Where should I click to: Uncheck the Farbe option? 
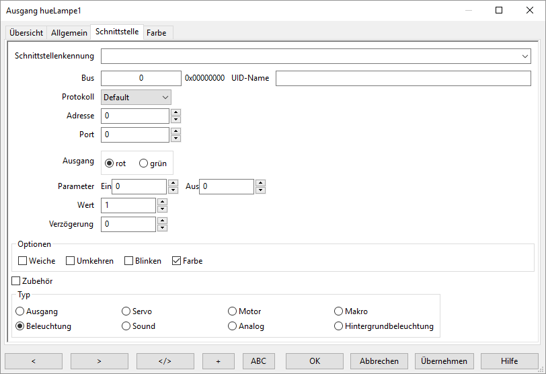pyautogui.click(x=178, y=261)
